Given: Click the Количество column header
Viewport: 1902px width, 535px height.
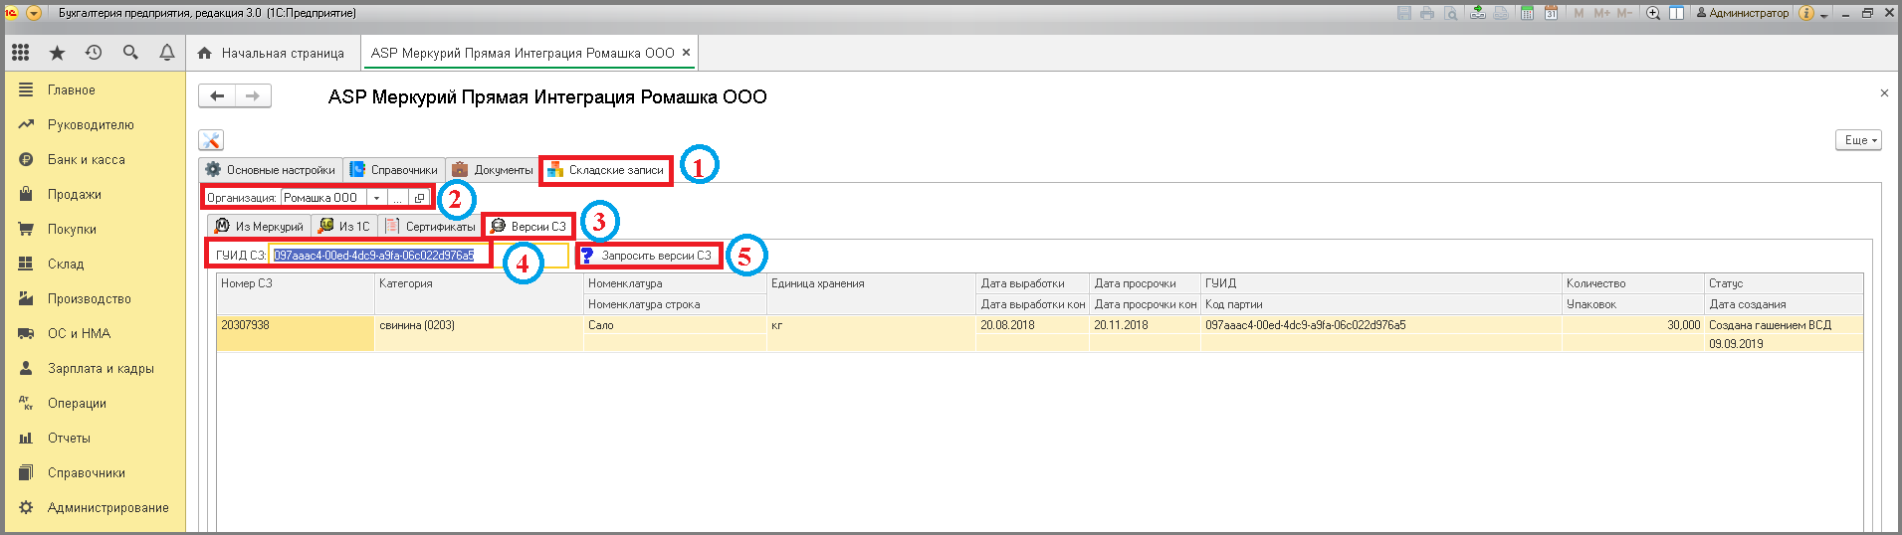Looking at the screenshot, I should pyautogui.click(x=1633, y=283).
